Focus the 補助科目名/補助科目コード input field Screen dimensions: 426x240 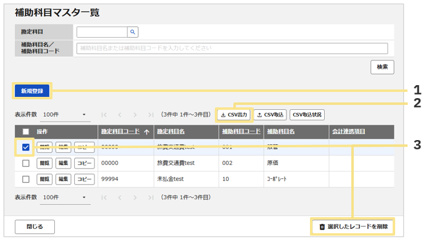[x=232, y=48]
